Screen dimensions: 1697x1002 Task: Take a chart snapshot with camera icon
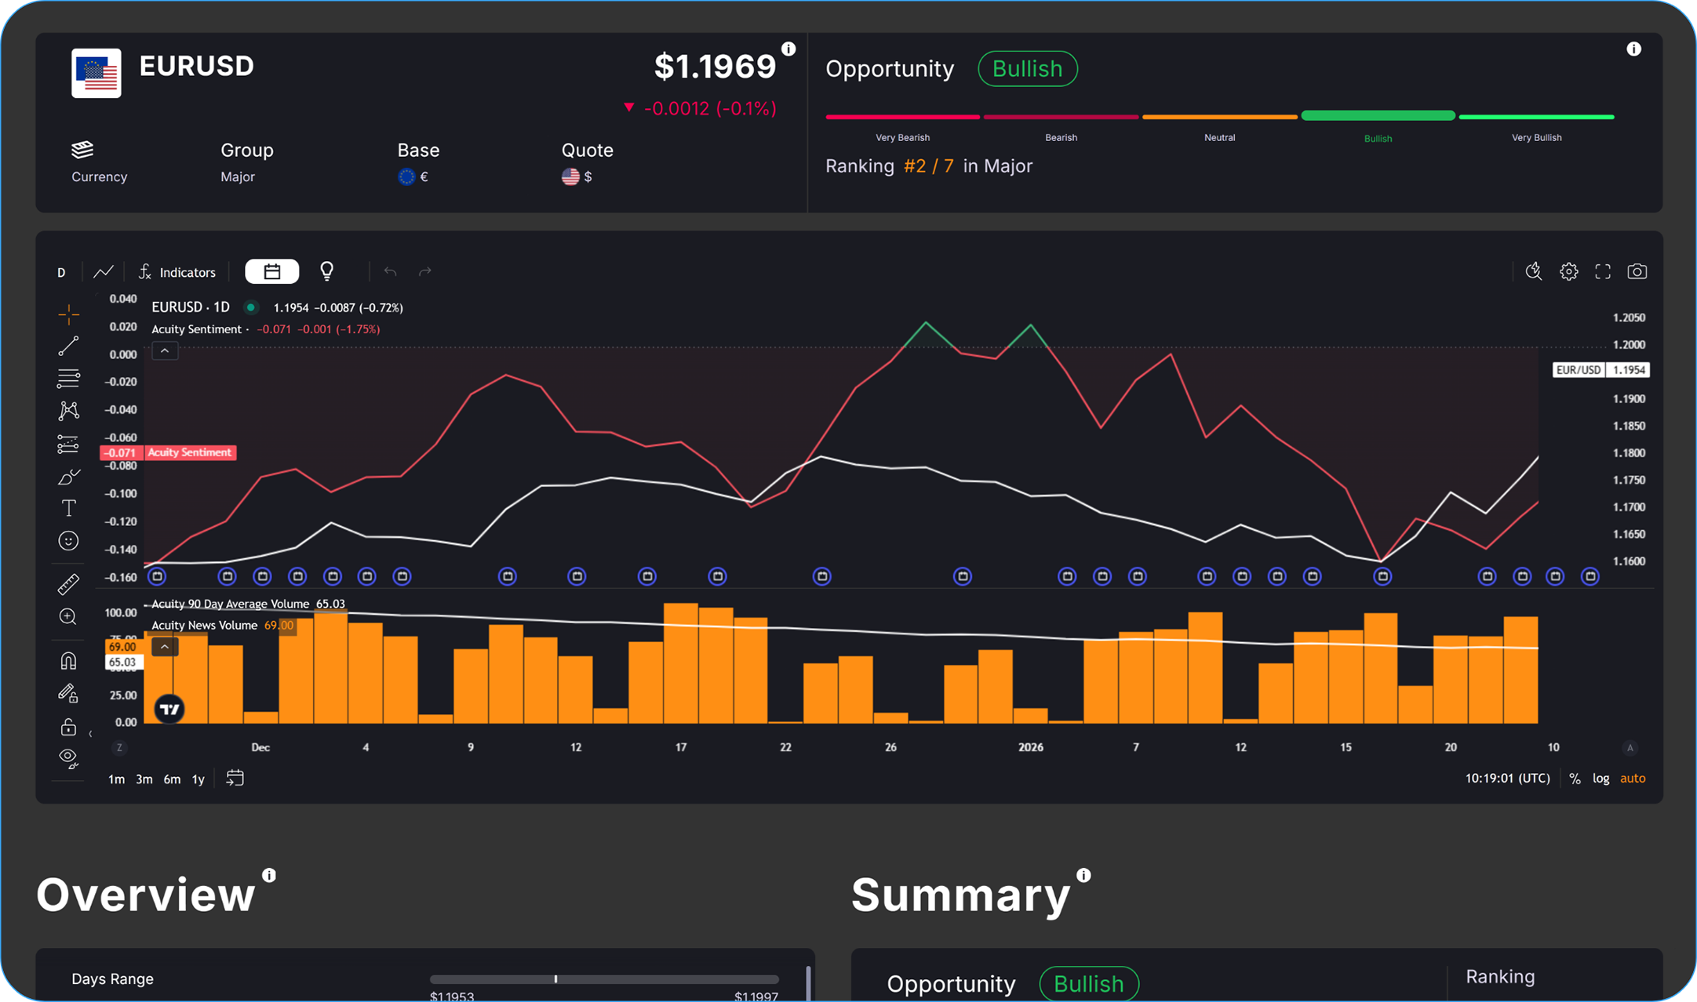point(1637,272)
